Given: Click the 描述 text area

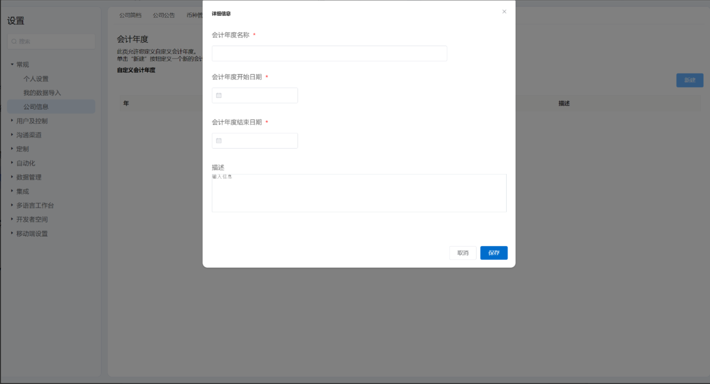Looking at the screenshot, I should [359, 193].
